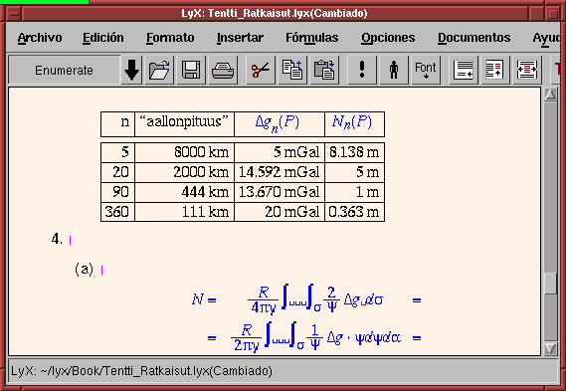The height and width of the screenshot is (391, 566).
Task: Click the vertical scrollbar thumb
Action: (550, 284)
